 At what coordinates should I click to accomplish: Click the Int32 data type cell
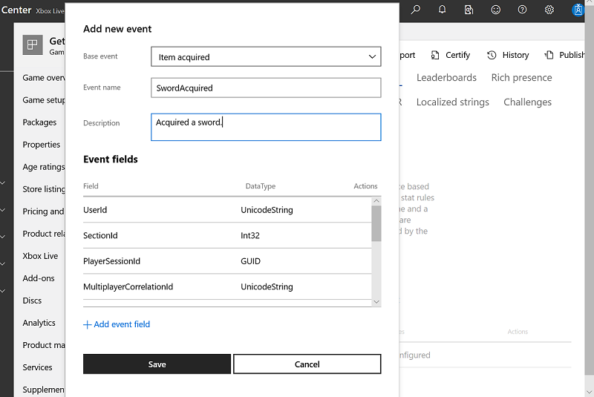(x=250, y=235)
